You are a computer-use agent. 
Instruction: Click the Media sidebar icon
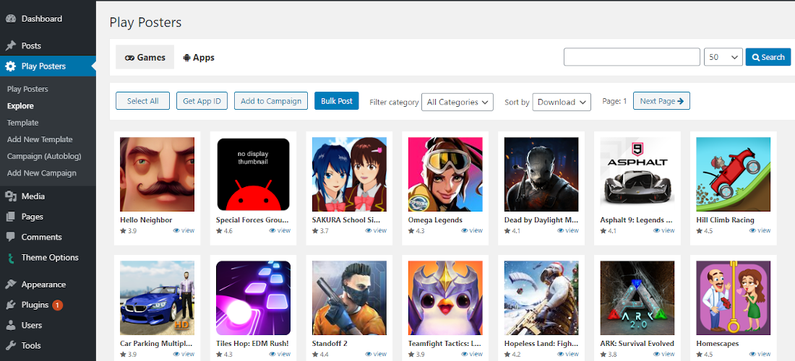[10, 196]
